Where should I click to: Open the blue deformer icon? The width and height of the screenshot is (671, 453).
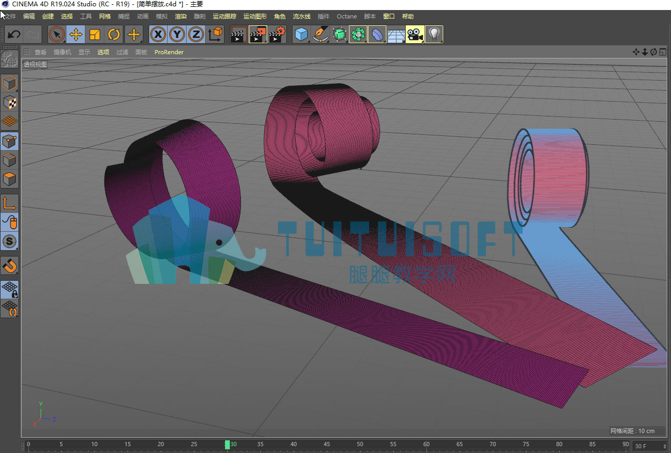pos(377,35)
